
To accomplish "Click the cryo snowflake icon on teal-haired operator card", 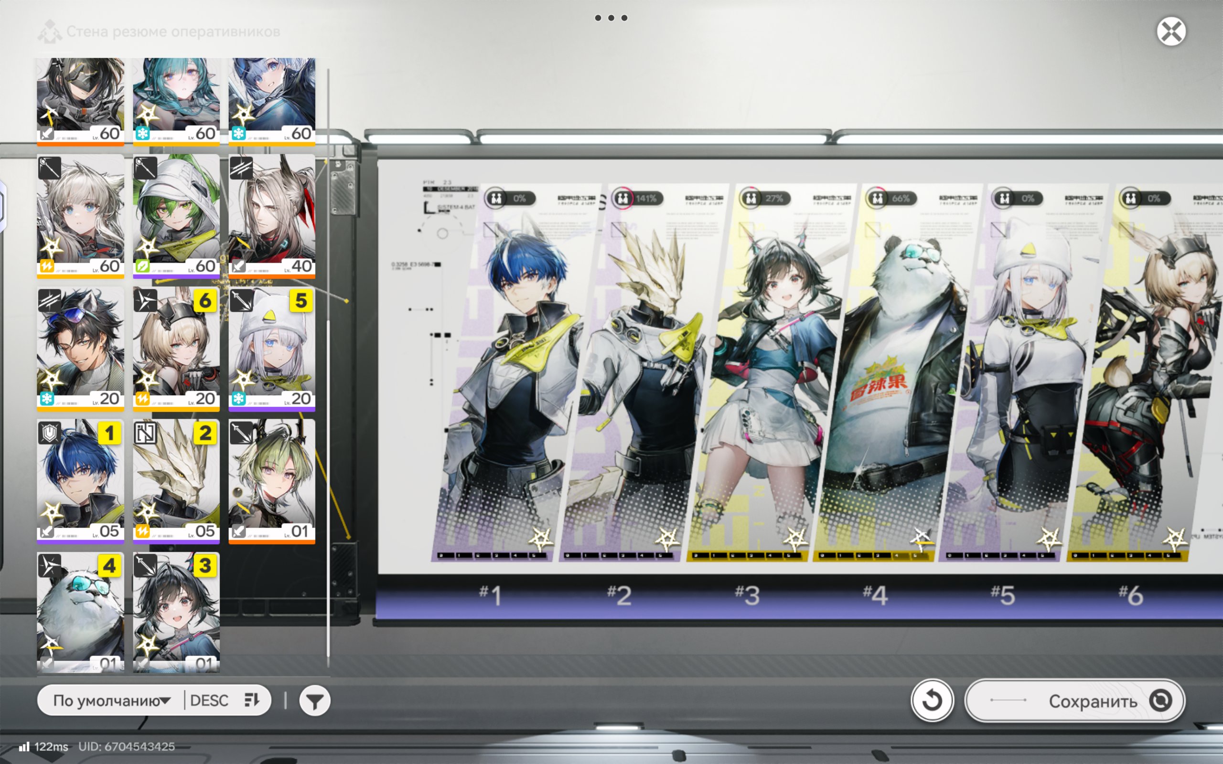I will pos(143,134).
